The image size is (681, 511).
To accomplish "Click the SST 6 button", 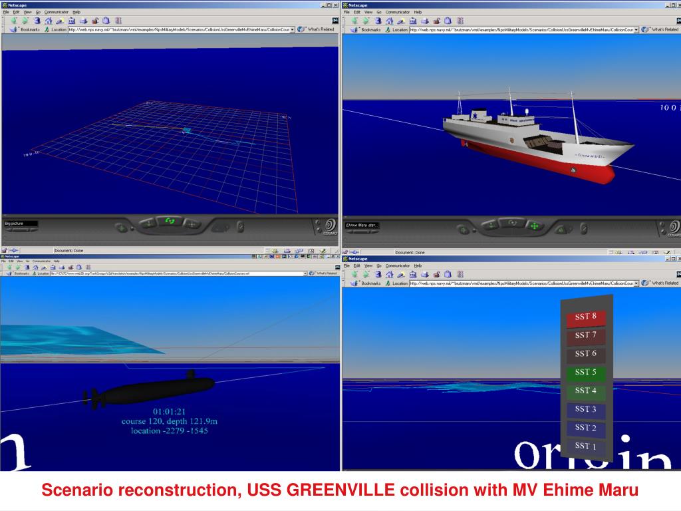I will 586,354.
